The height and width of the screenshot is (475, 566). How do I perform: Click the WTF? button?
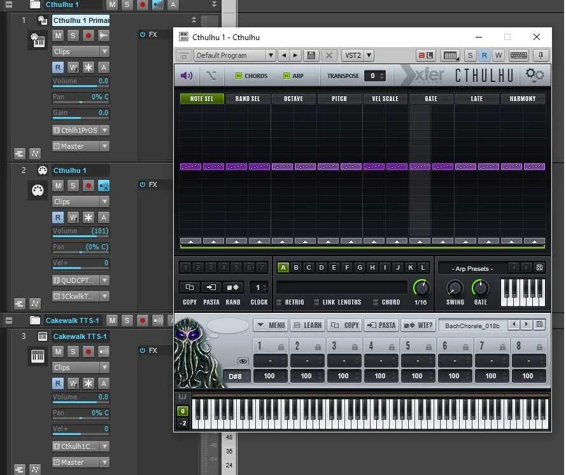418,325
